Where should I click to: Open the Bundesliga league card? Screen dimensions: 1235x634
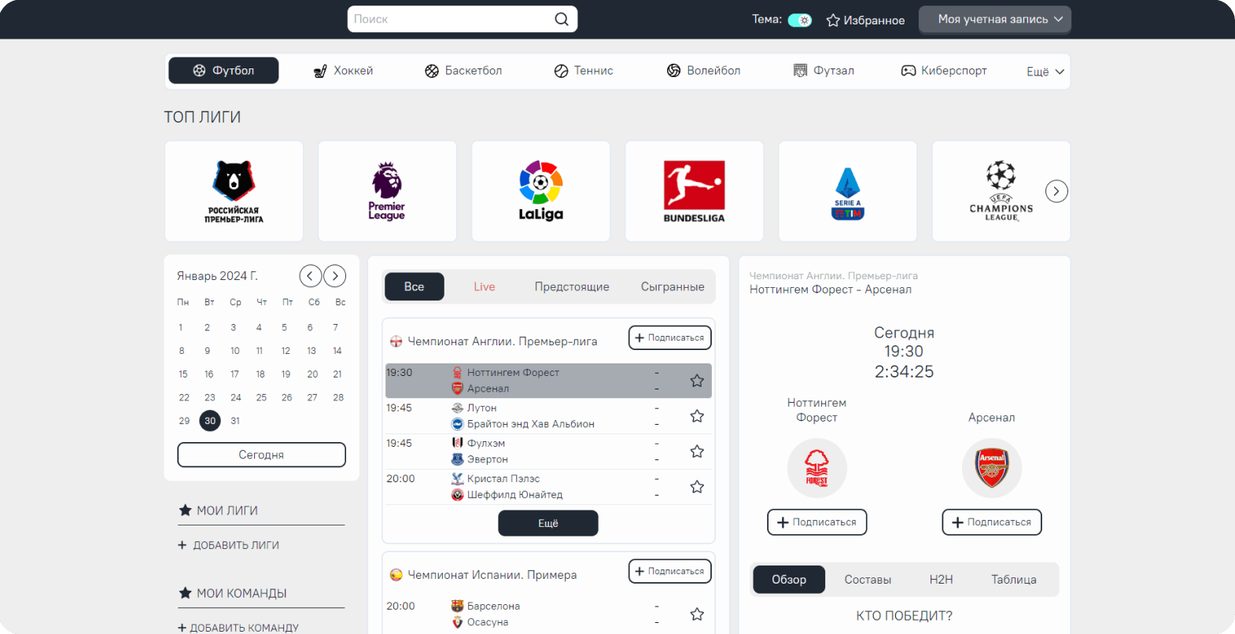pyautogui.click(x=694, y=191)
